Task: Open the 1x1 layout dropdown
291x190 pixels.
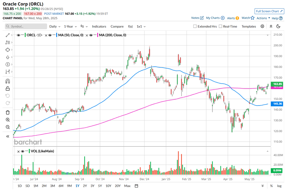Action: (x=141, y=26)
